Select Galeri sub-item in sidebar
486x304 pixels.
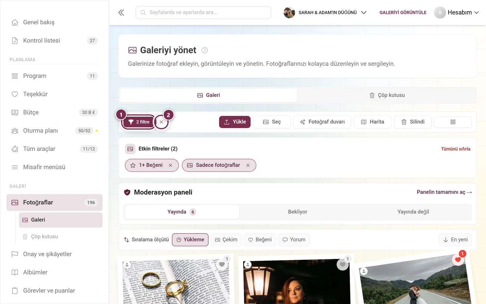pyautogui.click(x=61, y=220)
